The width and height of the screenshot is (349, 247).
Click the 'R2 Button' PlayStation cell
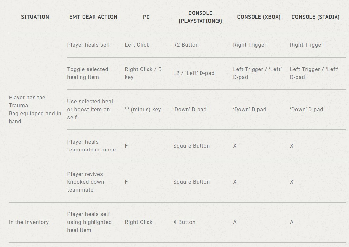tap(186, 45)
